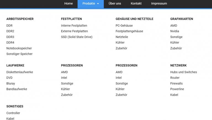Choose Nvidia under Grafikkarten
The image size is (212, 120).
[174, 31]
